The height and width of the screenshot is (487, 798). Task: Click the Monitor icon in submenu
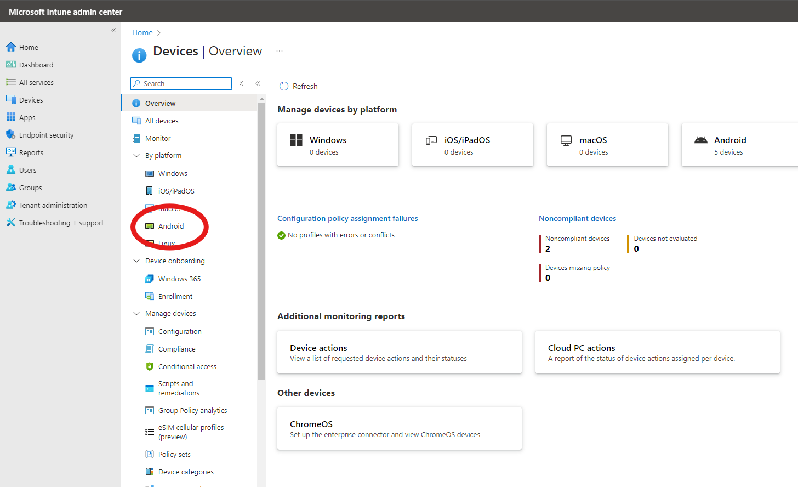(x=136, y=138)
